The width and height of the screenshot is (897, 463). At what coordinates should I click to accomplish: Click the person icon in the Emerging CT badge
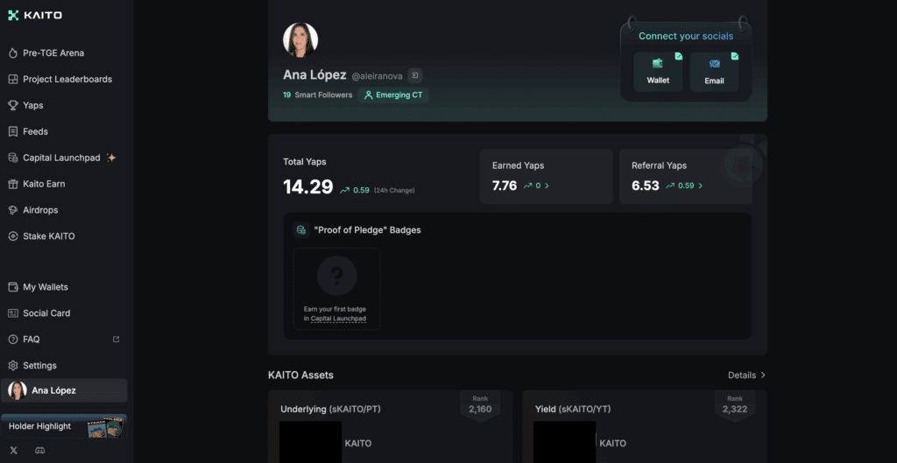(x=369, y=95)
